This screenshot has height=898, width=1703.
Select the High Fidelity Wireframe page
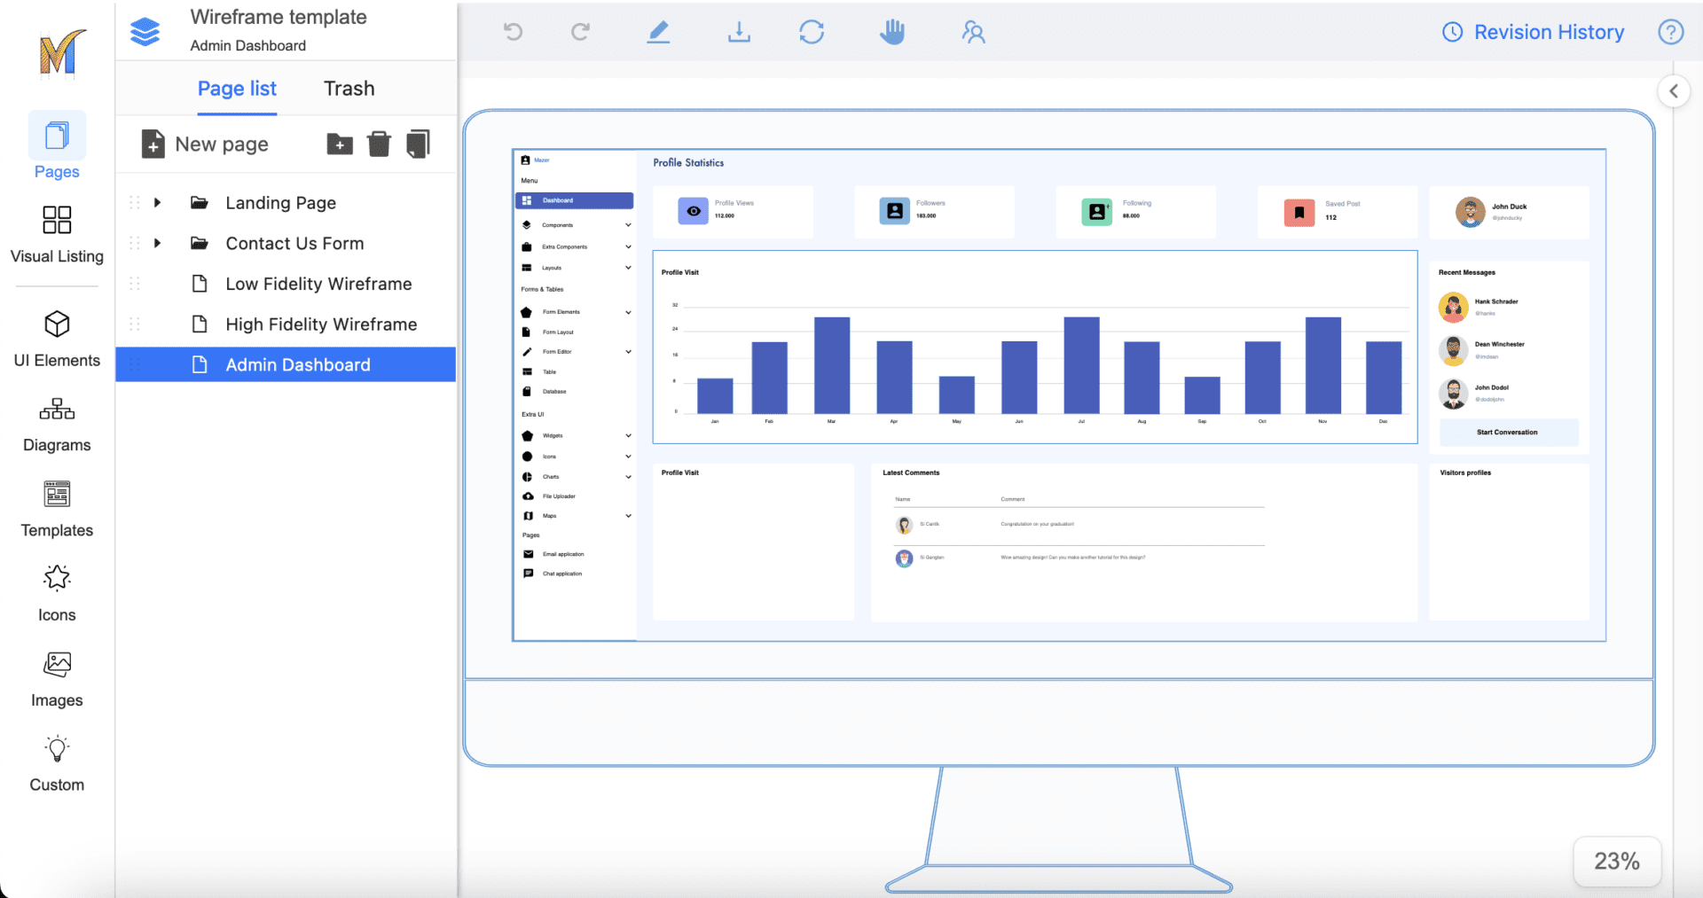pyautogui.click(x=321, y=324)
